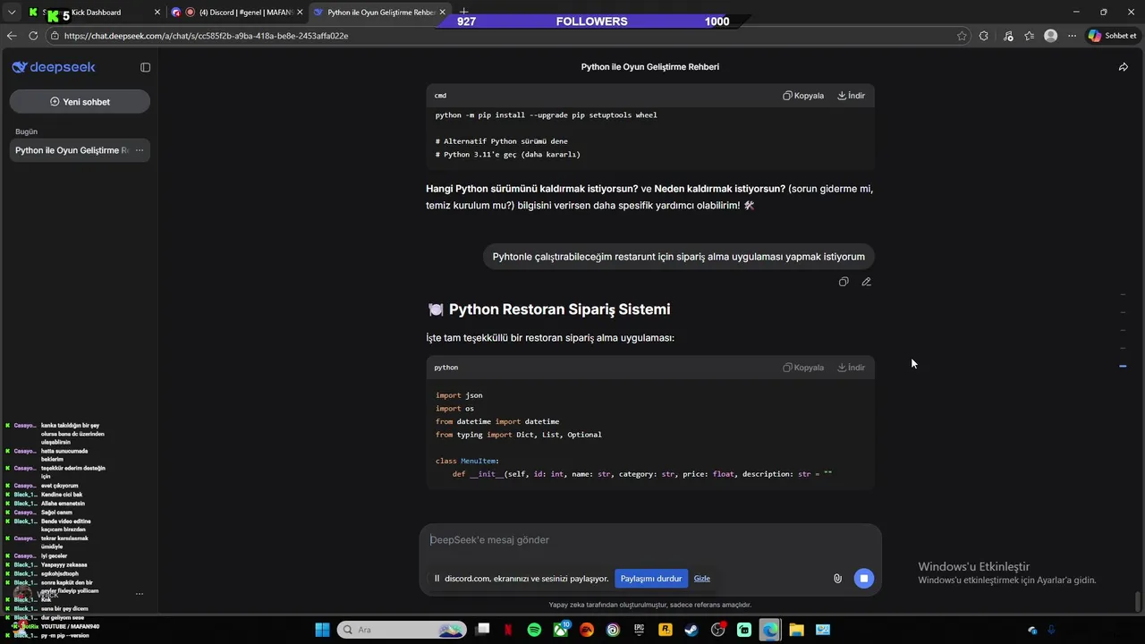The image size is (1145, 644).
Task: Click the address bar URL
Action: point(206,36)
